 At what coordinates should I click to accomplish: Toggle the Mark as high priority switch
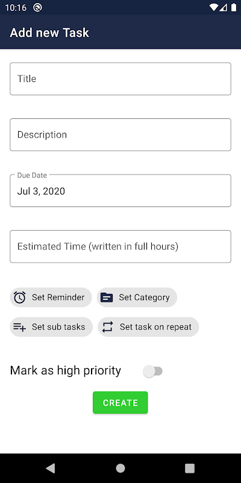point(153,371)
